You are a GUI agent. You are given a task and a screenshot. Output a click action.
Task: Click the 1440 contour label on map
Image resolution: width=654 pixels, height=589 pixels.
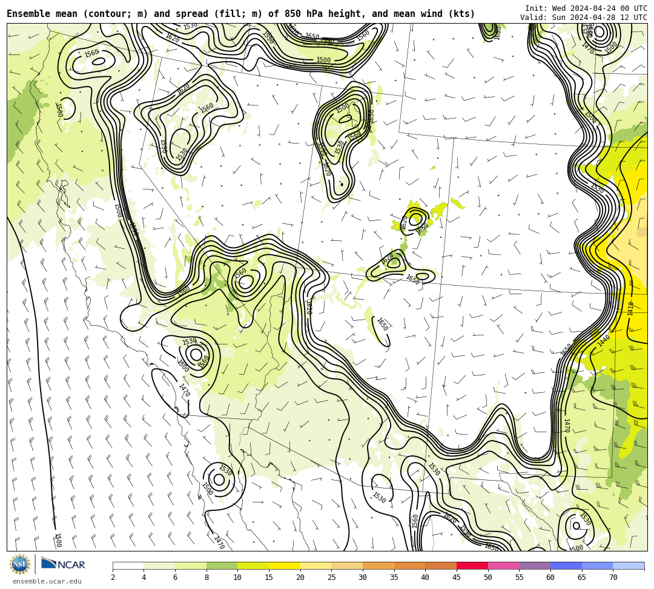tap(604, 341)
